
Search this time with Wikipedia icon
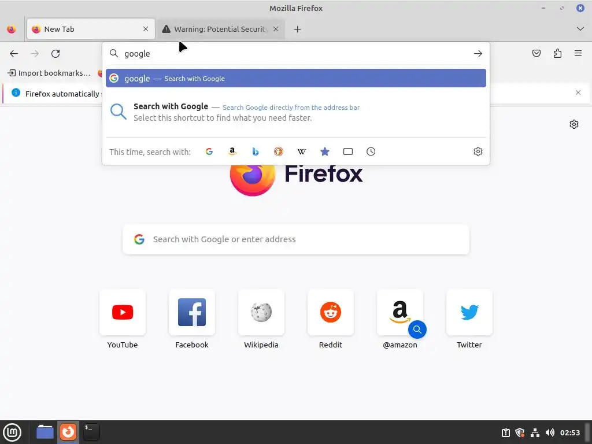coord(302,151)
